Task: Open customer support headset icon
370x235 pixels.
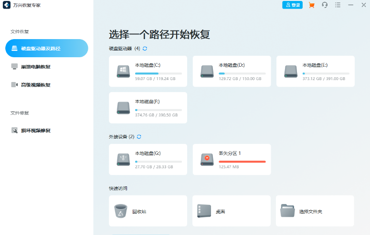Action: (x=325, y=5)
